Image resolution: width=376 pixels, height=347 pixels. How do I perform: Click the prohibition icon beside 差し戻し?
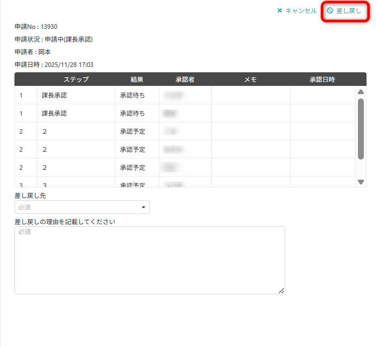click(330, 10)
